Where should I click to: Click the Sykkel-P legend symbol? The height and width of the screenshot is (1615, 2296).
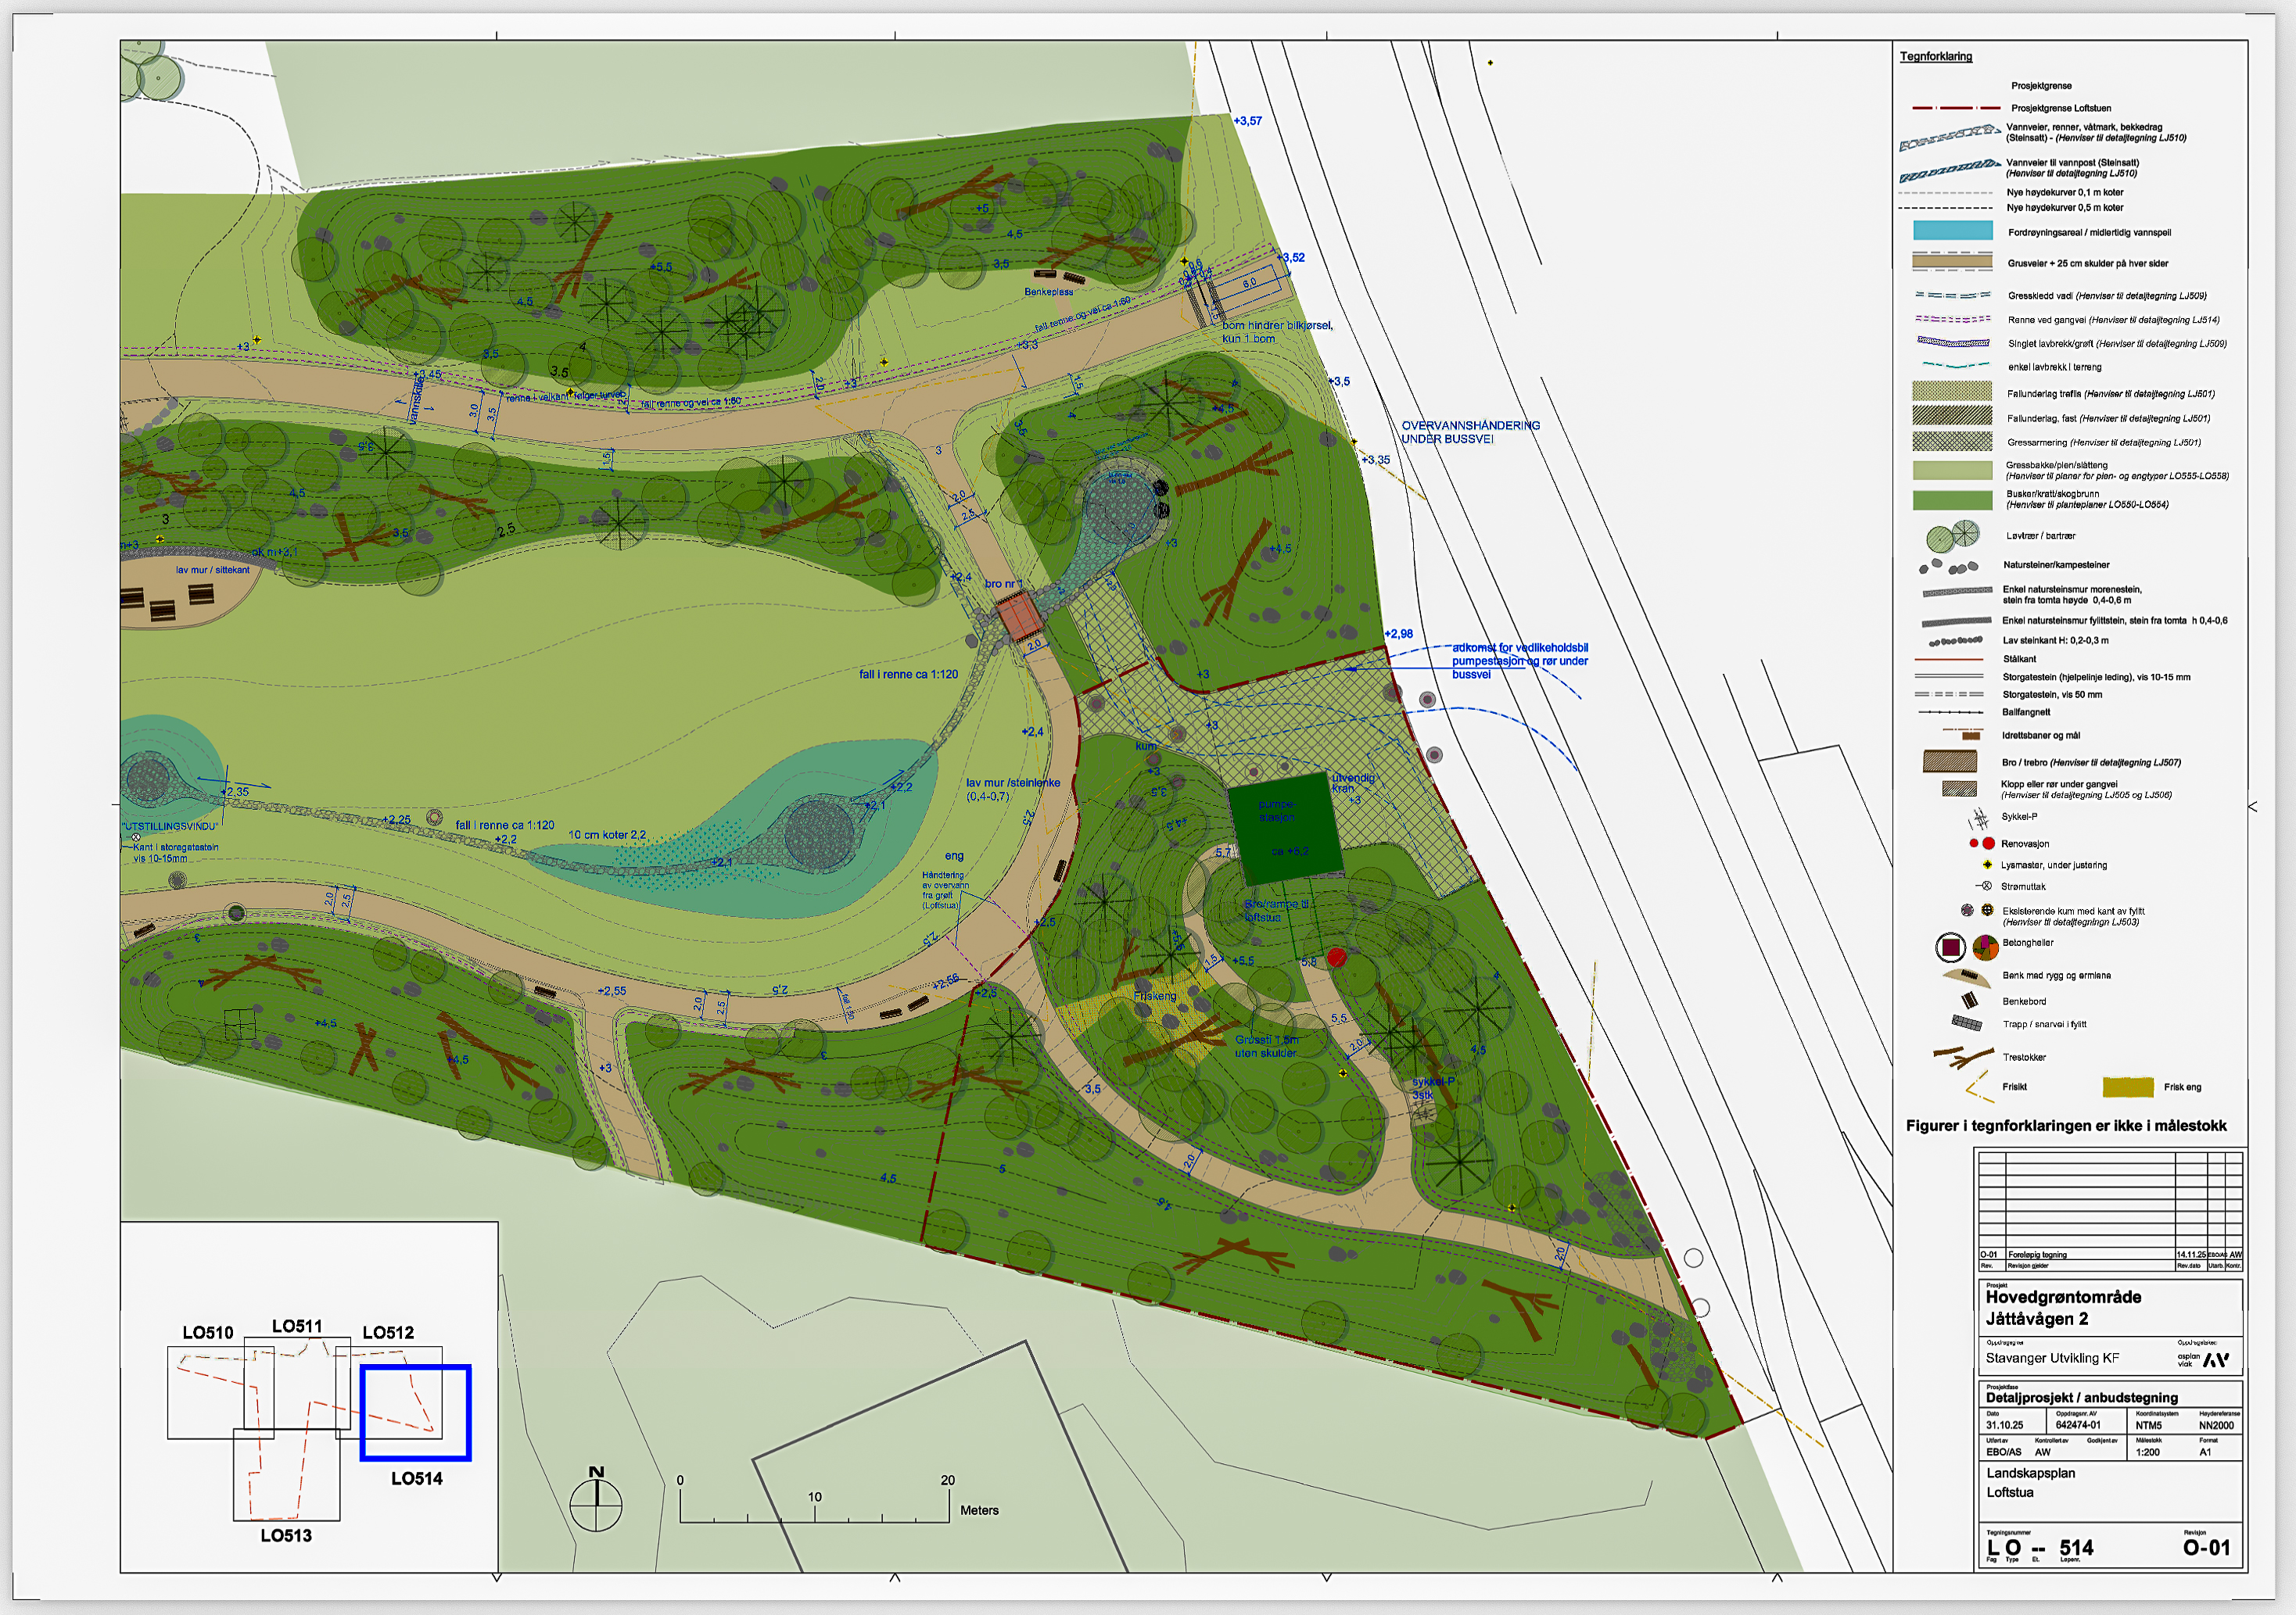(1979, 821)
